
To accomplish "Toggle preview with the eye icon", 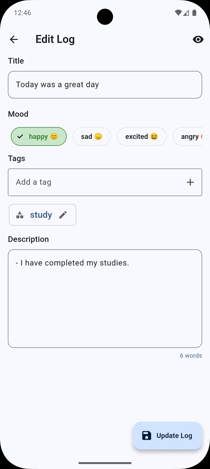I will (x=198, y=39).
